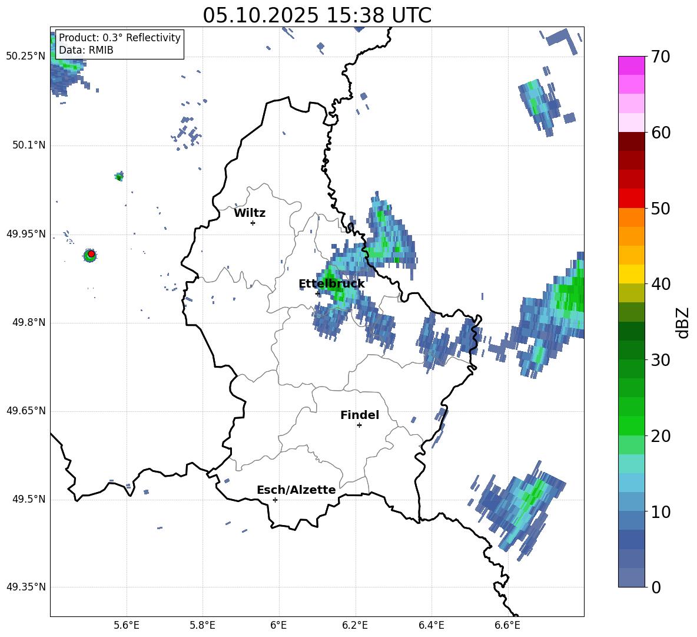Click the green radar echo beside Ettelbruck
Image resolution: width=697 pixels, height=637 pixels.
[333, 287]
